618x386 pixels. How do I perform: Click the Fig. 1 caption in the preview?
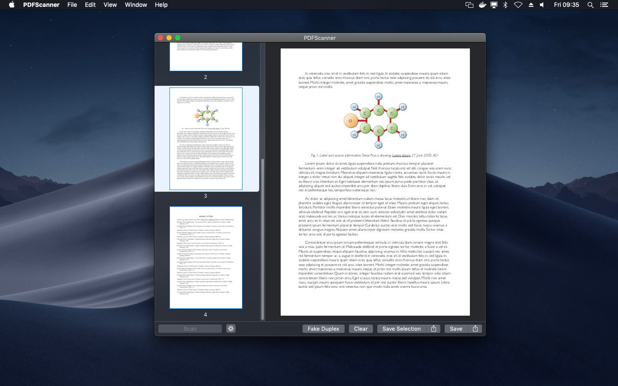pyautogui.click(x=375, y=155)
